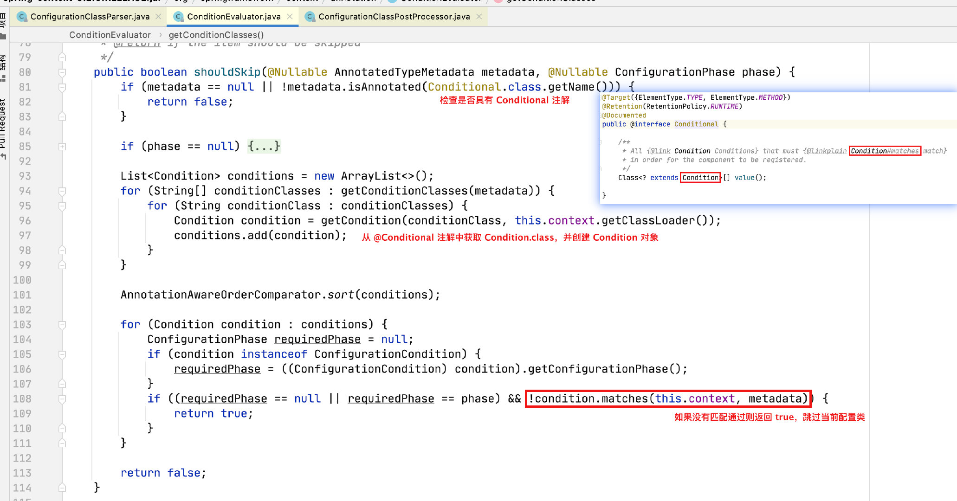Click @Retention annotation in popup
This screenshot has width=957, height=501.
pyautogui.click(x=622, y=106)
